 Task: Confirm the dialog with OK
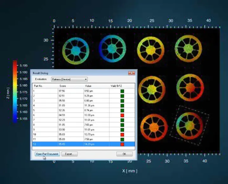pos(124,154)
